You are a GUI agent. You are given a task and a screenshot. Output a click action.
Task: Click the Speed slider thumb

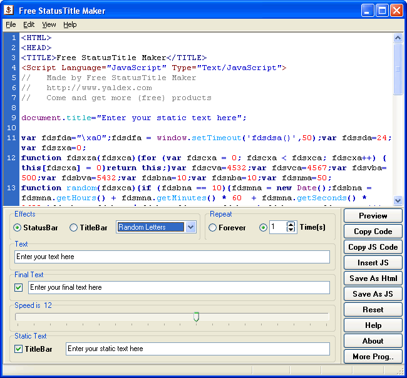(196, 317)
